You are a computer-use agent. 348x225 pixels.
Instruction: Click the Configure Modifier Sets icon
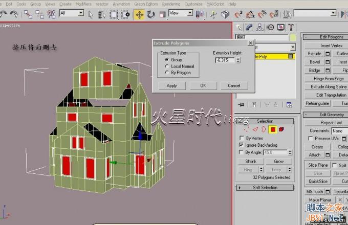pyautogui.click(x=289, y=105)
